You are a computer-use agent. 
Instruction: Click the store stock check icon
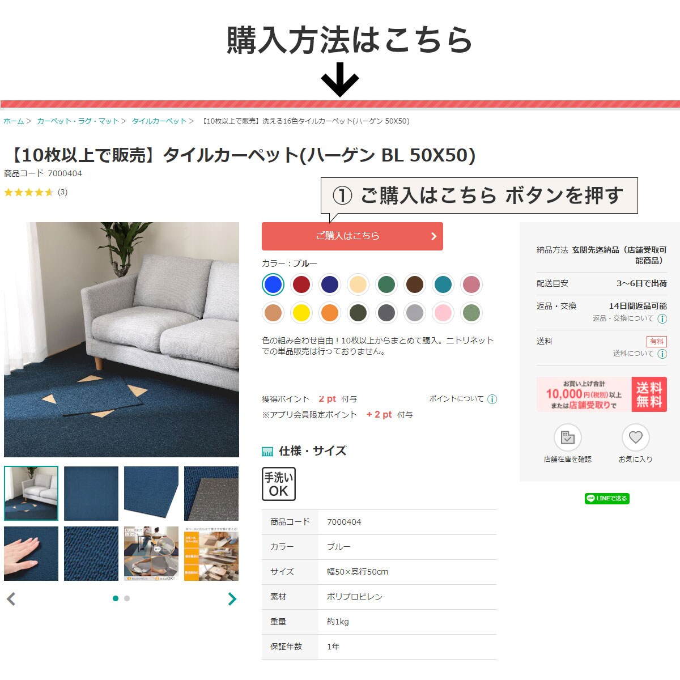[x=567, y=437]
